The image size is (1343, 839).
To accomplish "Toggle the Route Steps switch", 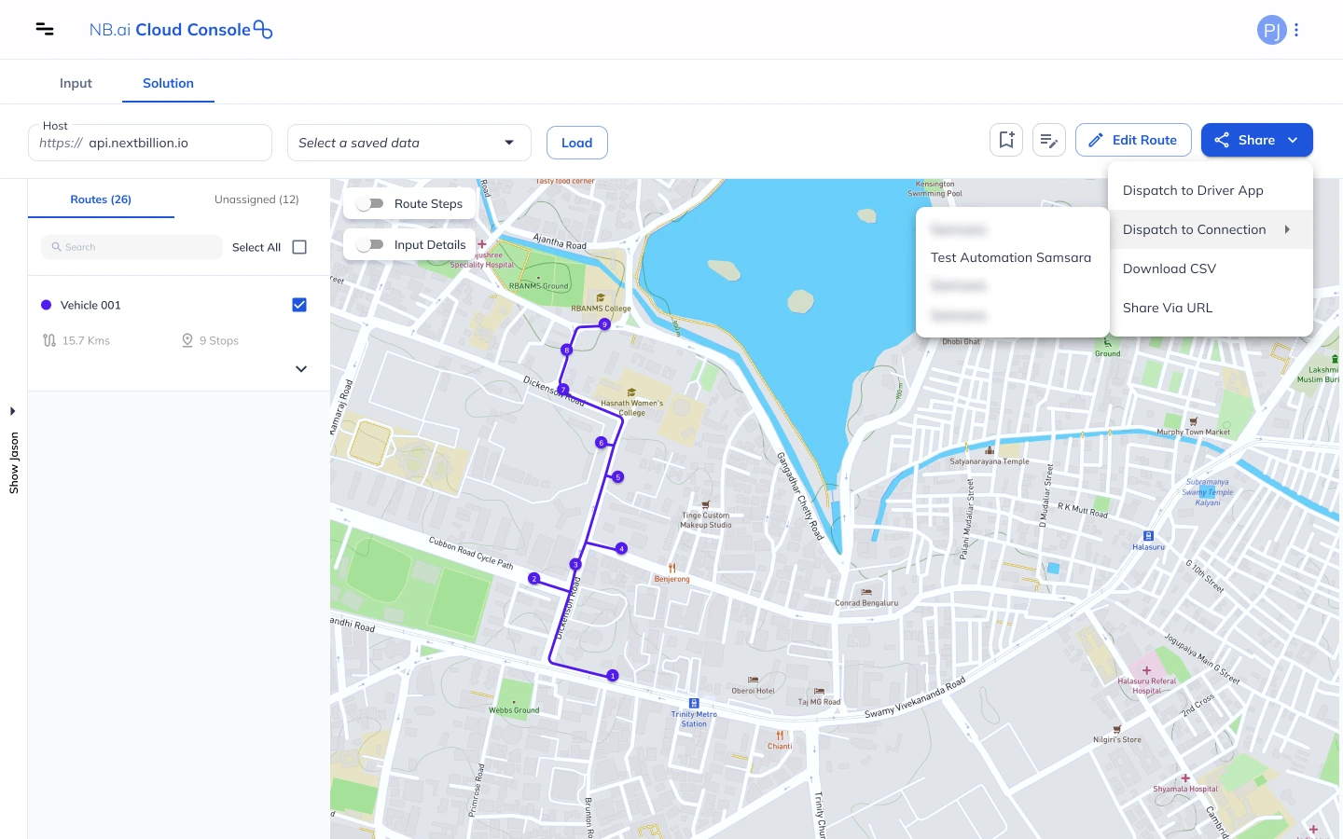I will click(370, 203).
